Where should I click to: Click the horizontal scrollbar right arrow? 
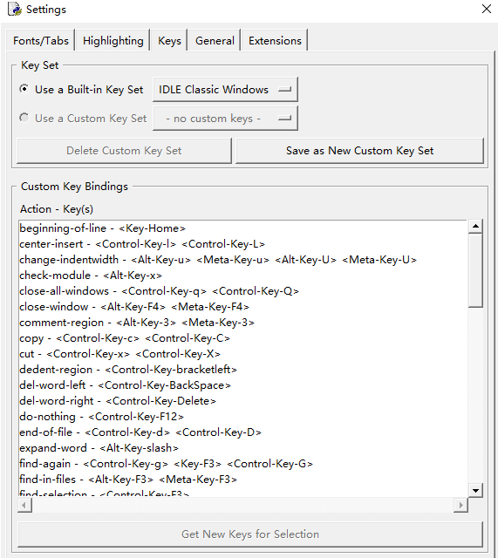(461, 505)
